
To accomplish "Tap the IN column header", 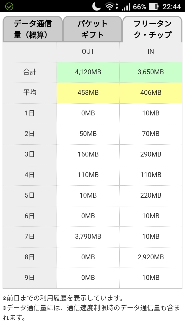I will [151, 51].
